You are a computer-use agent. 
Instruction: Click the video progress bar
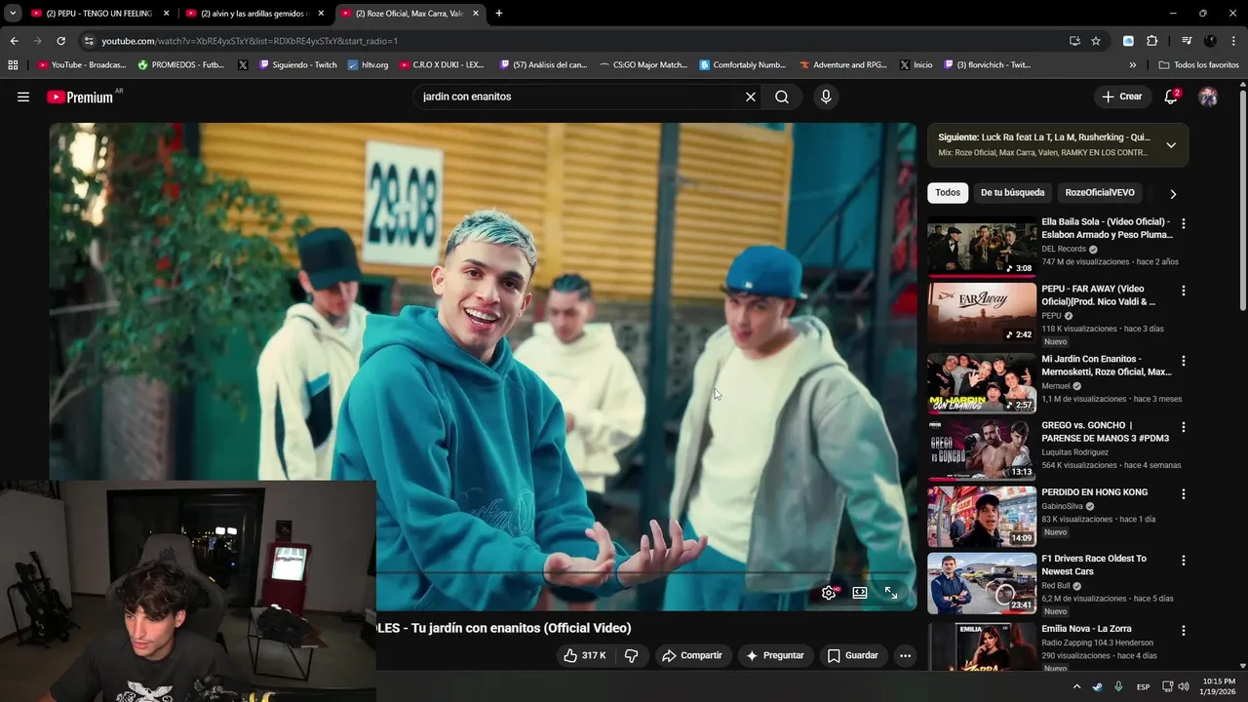[483, 572]
